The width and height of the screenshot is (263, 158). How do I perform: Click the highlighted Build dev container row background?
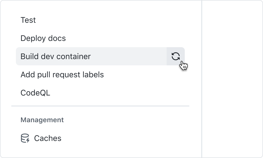tap(100, 56)
